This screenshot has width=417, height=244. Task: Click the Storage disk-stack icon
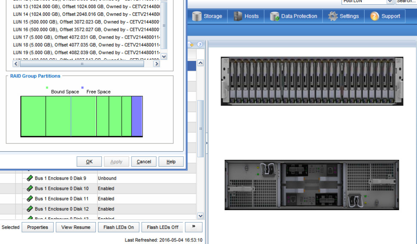point(196,16)
